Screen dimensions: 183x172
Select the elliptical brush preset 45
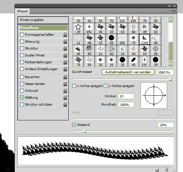(134, 61)
